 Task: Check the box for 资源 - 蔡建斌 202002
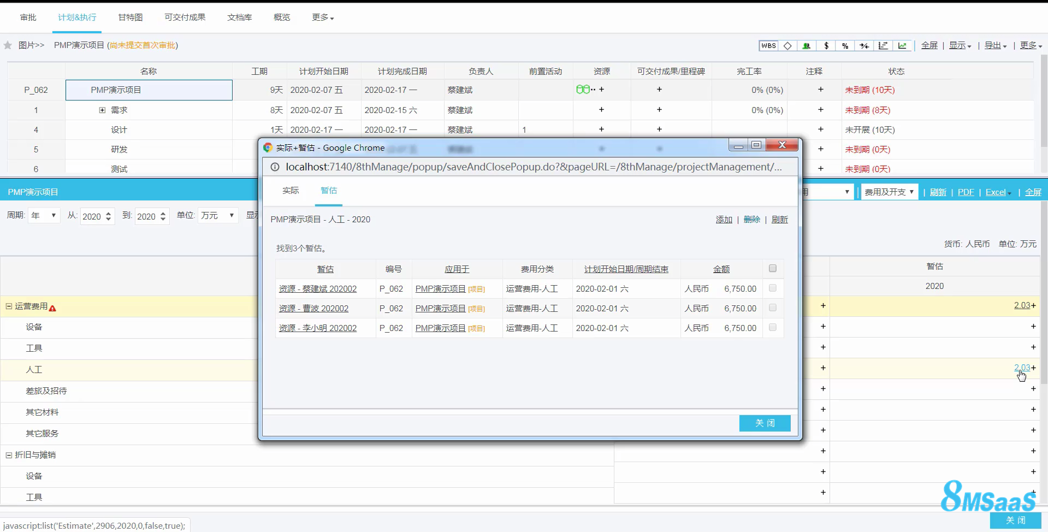pyautogui.click(x=772, y=288)
